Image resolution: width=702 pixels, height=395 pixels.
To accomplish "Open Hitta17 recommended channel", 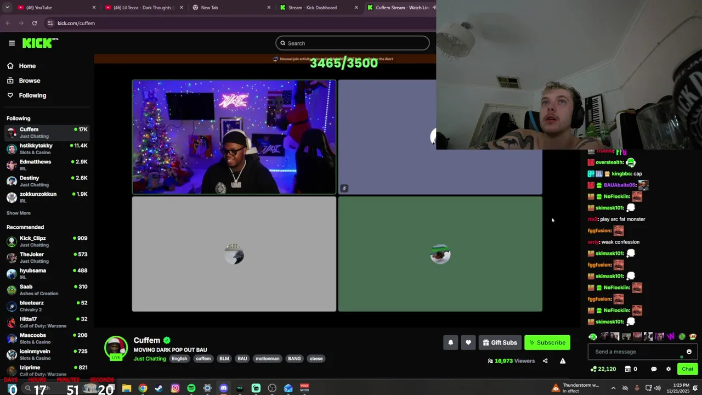I will 47,322.
